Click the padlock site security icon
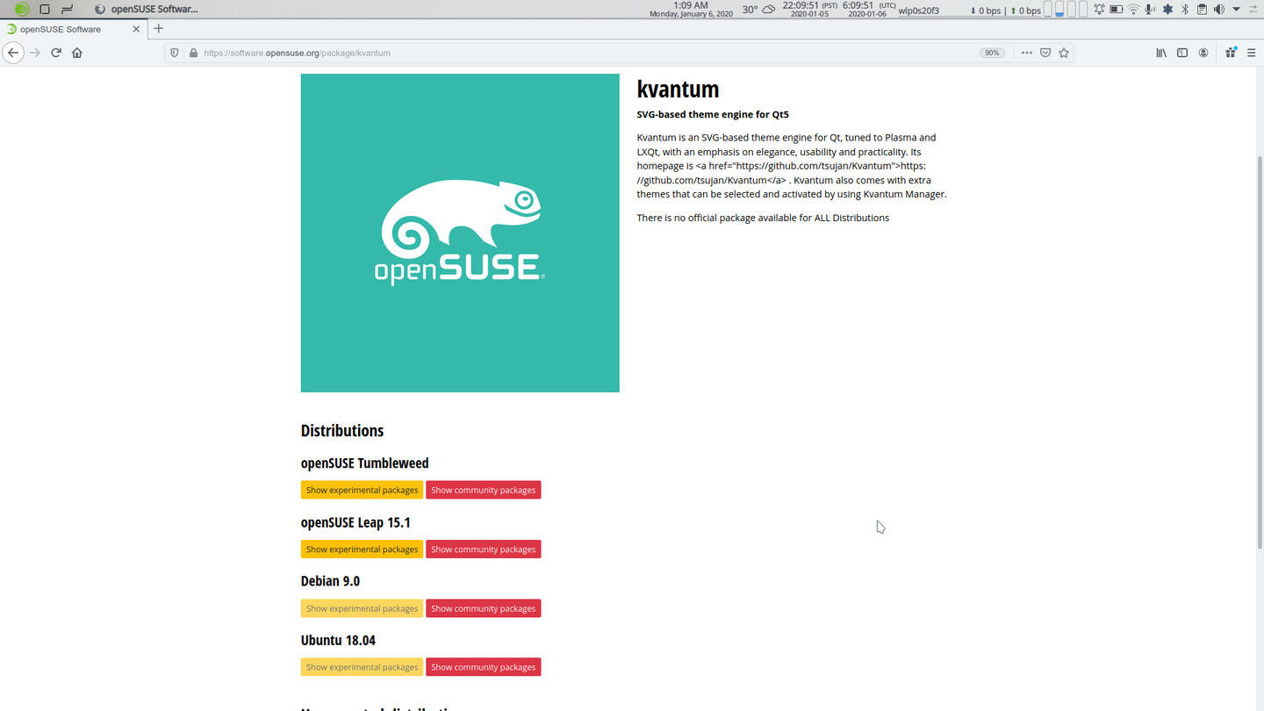The width and height of the screenshot is (1264, 711). [193, 53]
